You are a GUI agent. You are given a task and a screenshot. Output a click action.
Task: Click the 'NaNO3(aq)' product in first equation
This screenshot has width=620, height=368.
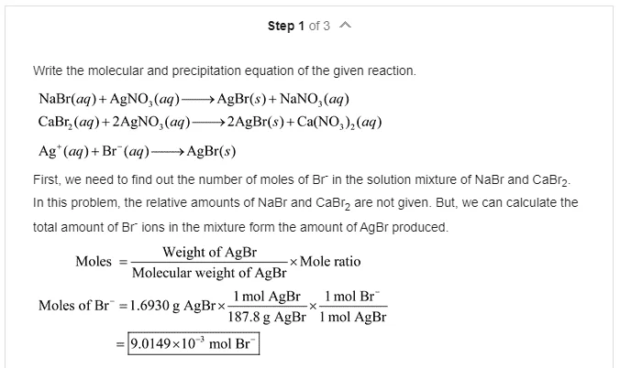coord(315,99)
